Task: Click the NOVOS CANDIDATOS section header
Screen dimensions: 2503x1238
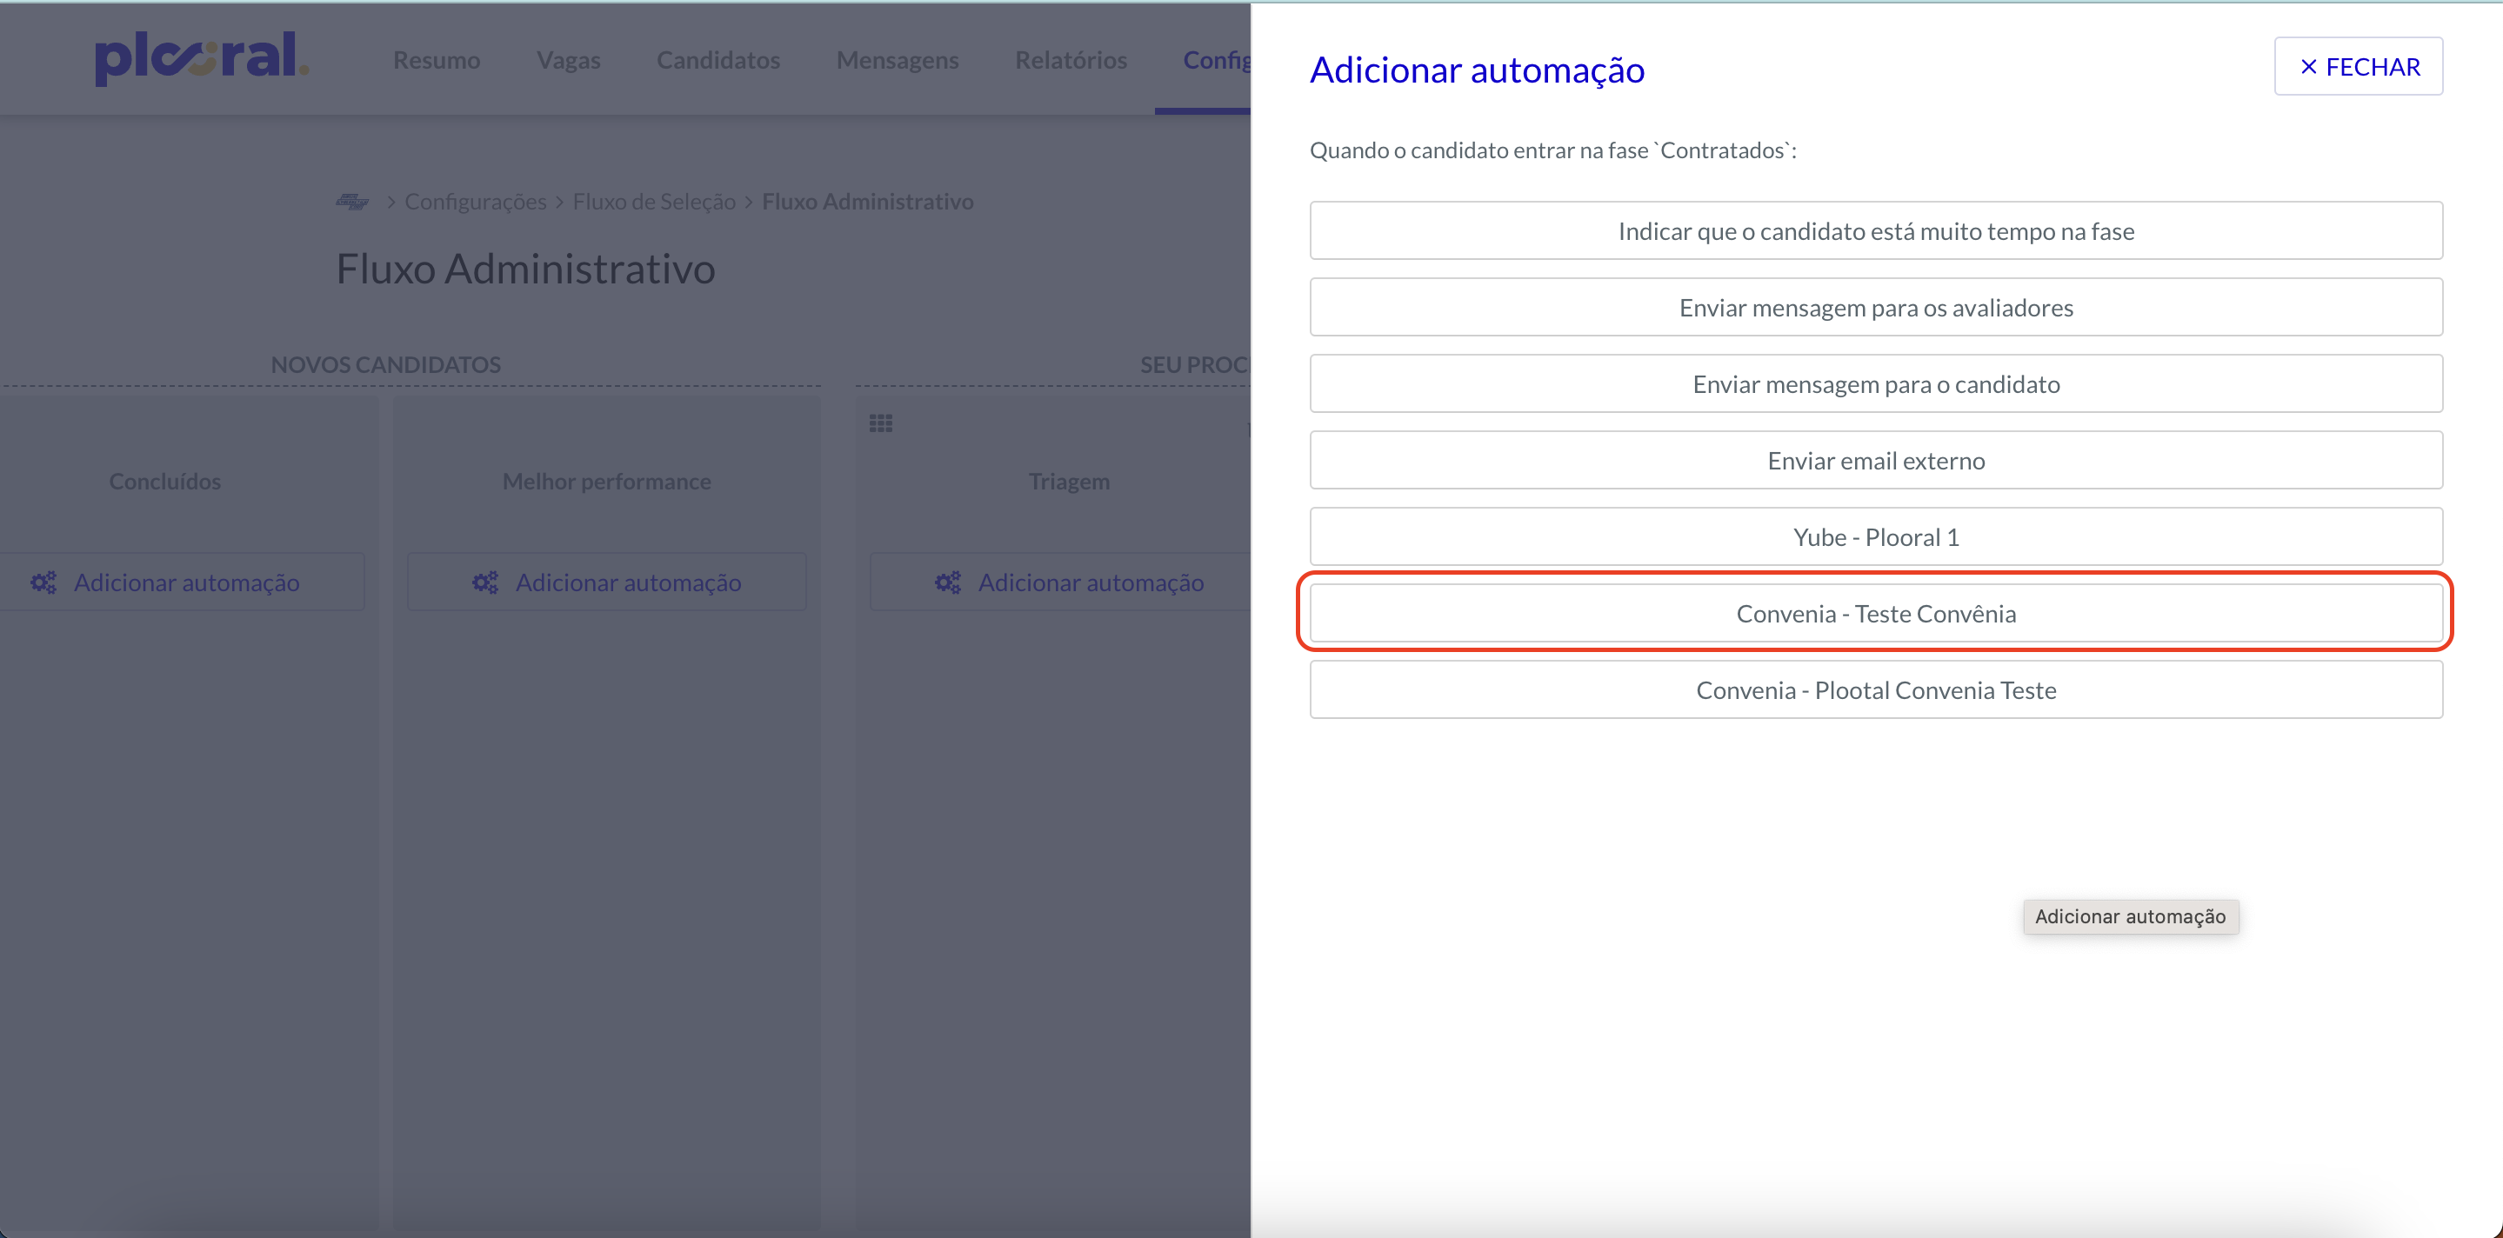Action: point(386,364)
